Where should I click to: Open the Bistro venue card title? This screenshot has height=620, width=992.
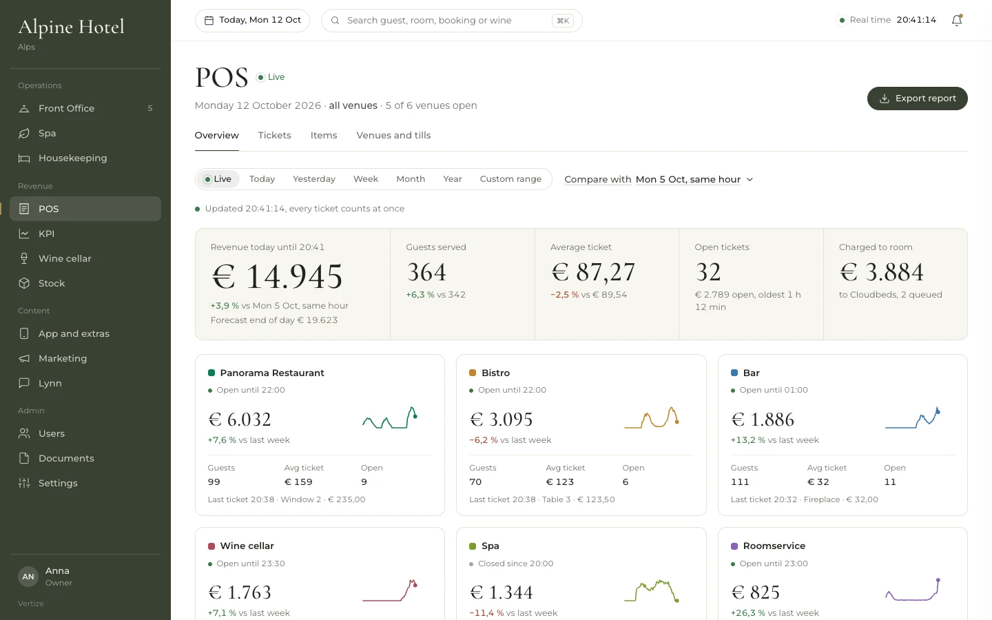495,373
